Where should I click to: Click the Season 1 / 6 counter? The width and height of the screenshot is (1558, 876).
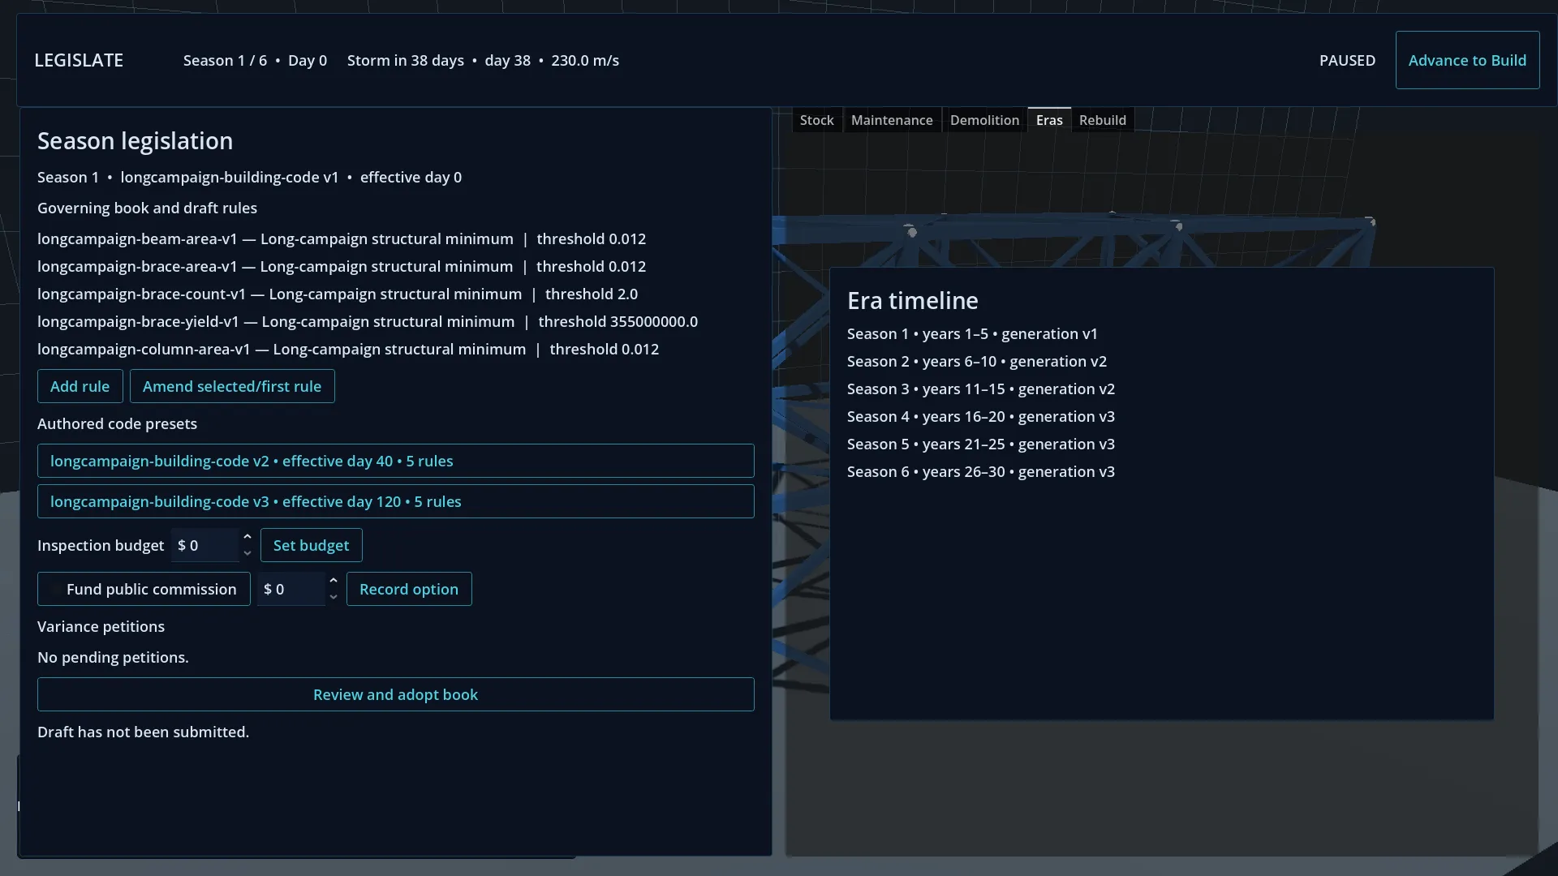[225, 60]
